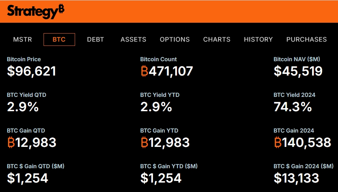This screenshot has width=338, height=192.
Task: Click the Strategy logo in the header
Action: point(36,11)
